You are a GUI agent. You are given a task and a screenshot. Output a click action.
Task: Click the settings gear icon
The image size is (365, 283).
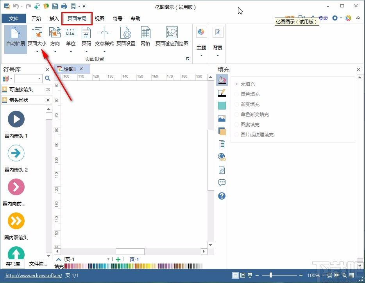335,18
